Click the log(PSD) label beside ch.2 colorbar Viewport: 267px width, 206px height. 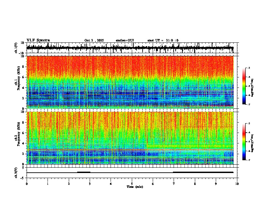(x=253, y=143)
